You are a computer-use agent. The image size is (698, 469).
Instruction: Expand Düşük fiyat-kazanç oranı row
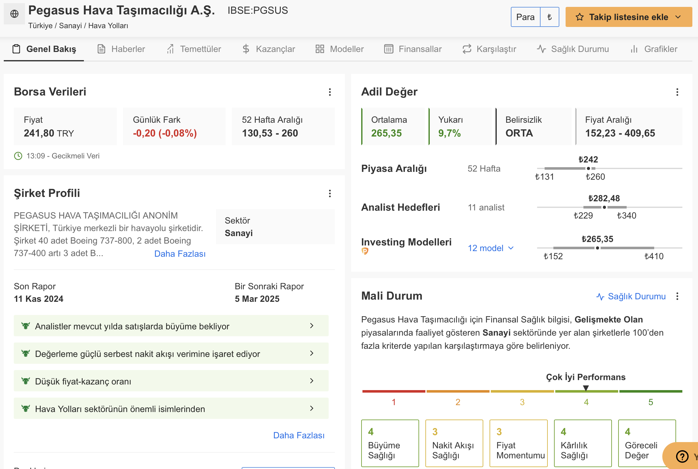[x=171, y=381]
